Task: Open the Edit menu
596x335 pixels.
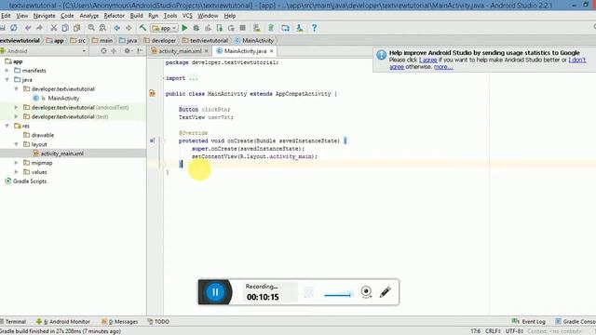Action: (x=6, y=16)
